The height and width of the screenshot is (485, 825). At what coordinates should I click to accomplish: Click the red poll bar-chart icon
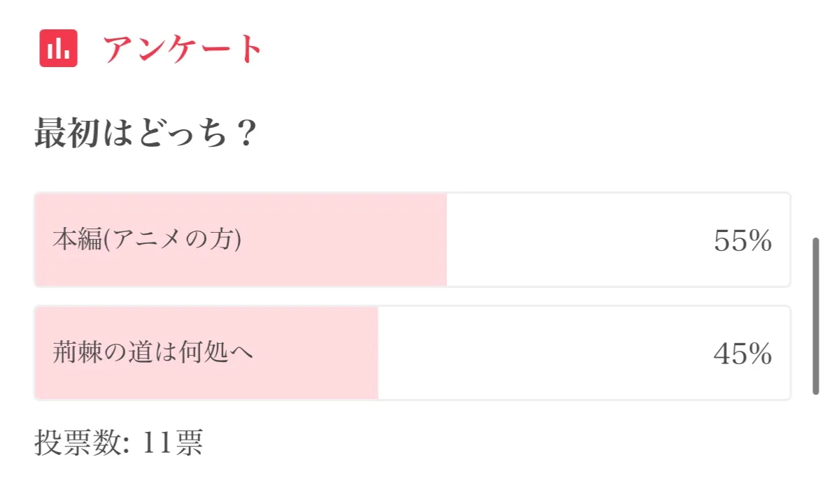tap(58, 48)
